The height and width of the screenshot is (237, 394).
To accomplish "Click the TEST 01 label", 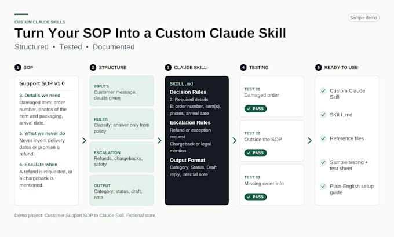I will point(252,89).
